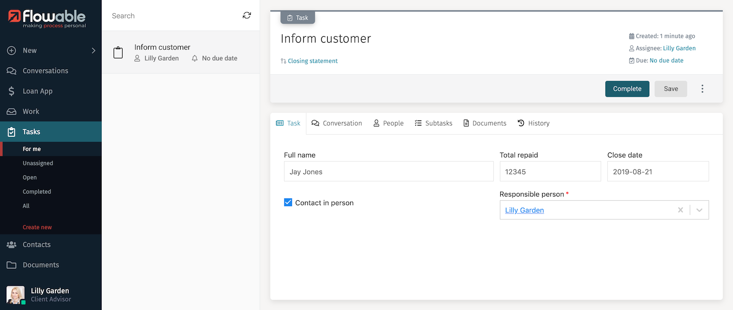
Task: Uncheck the Contact in person checkbox
Action: tap(288, 202)
